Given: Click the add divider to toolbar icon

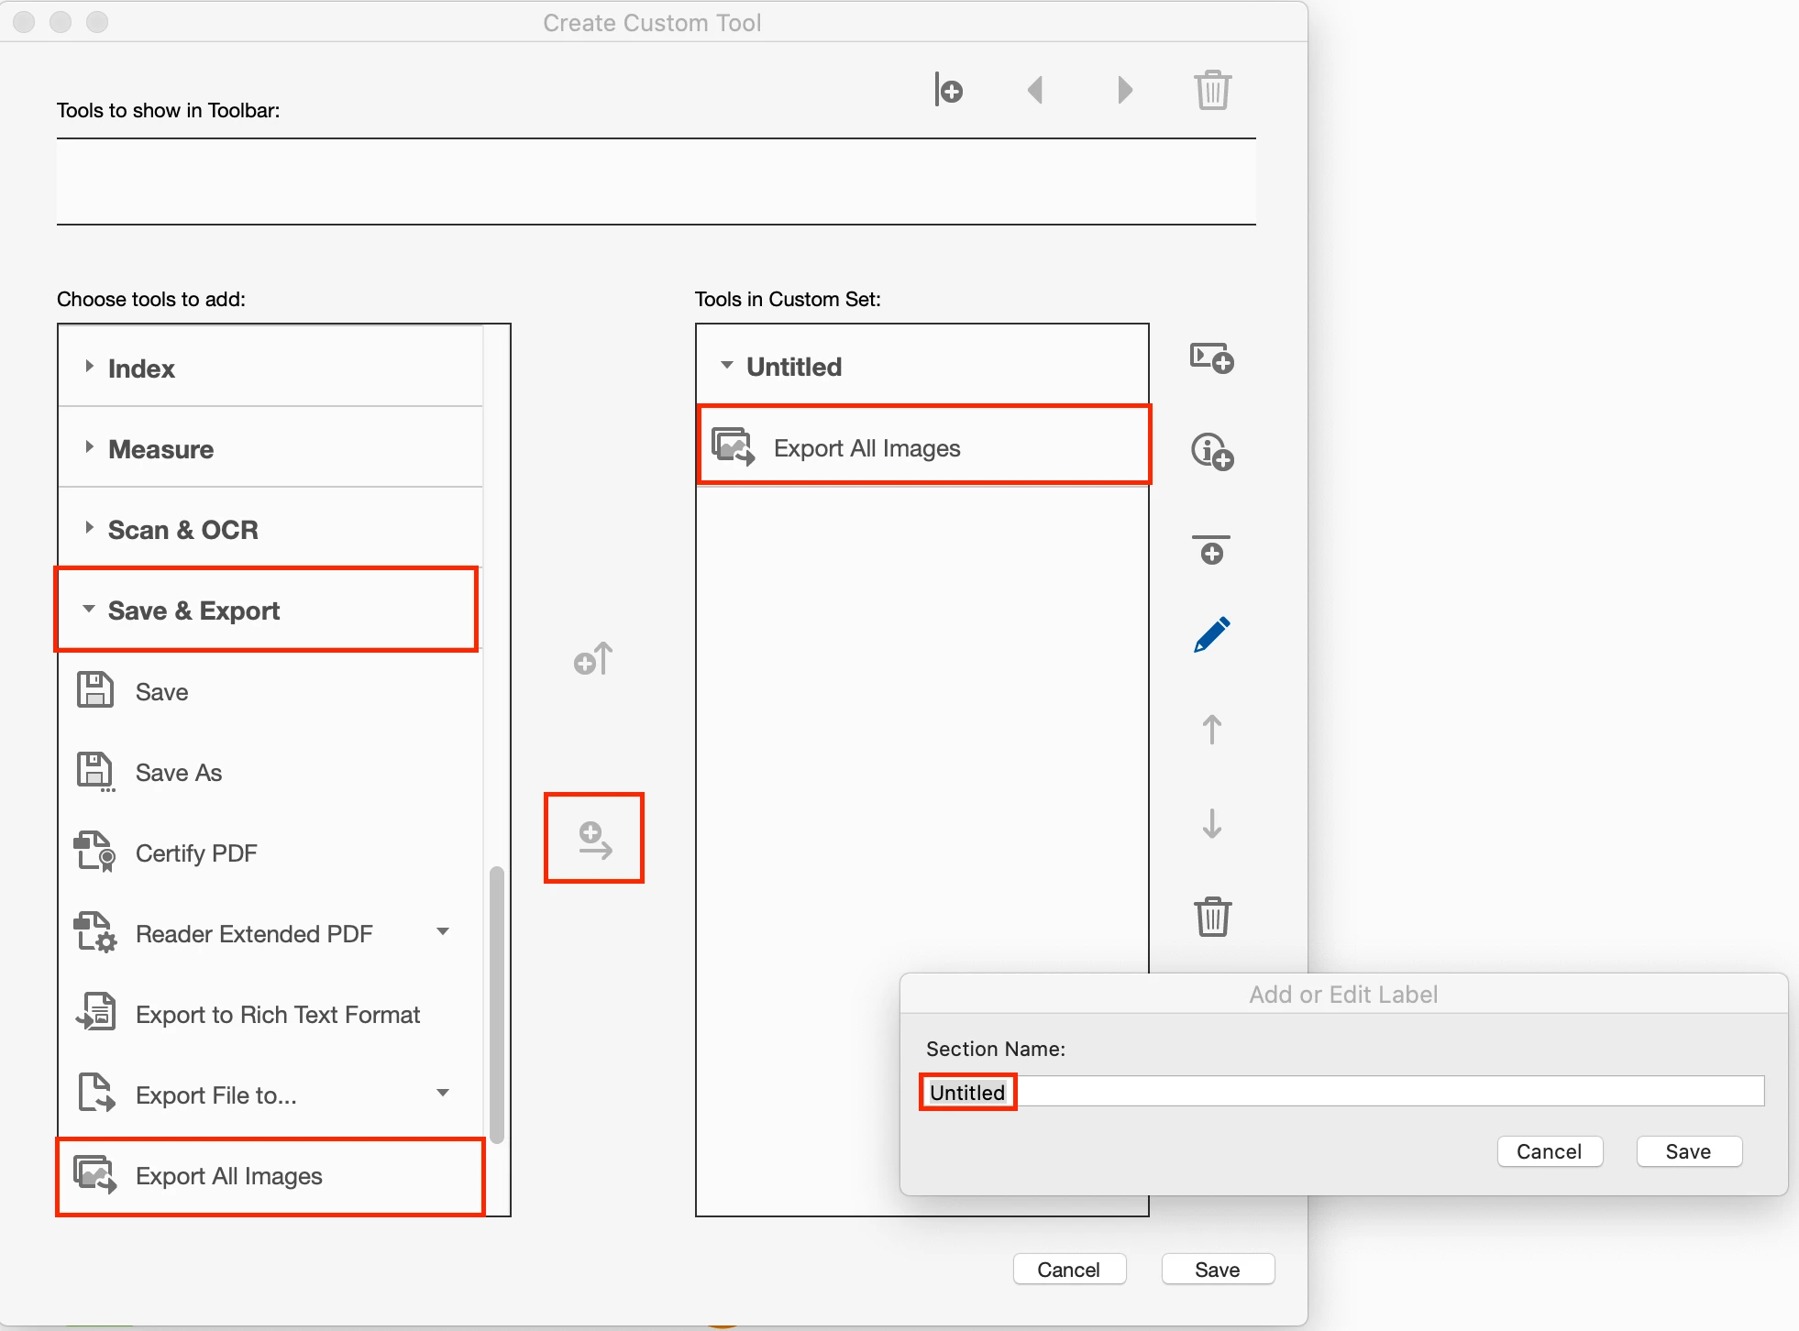Looking at the screenshot, I should pyautogui.click(x=948, y=90).
